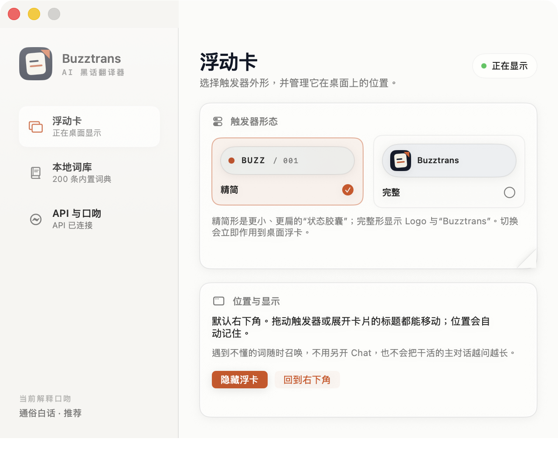The image size is (558, 466).
Task: Open the 浮动卡 sidebar section
Action: coord(89,127)
